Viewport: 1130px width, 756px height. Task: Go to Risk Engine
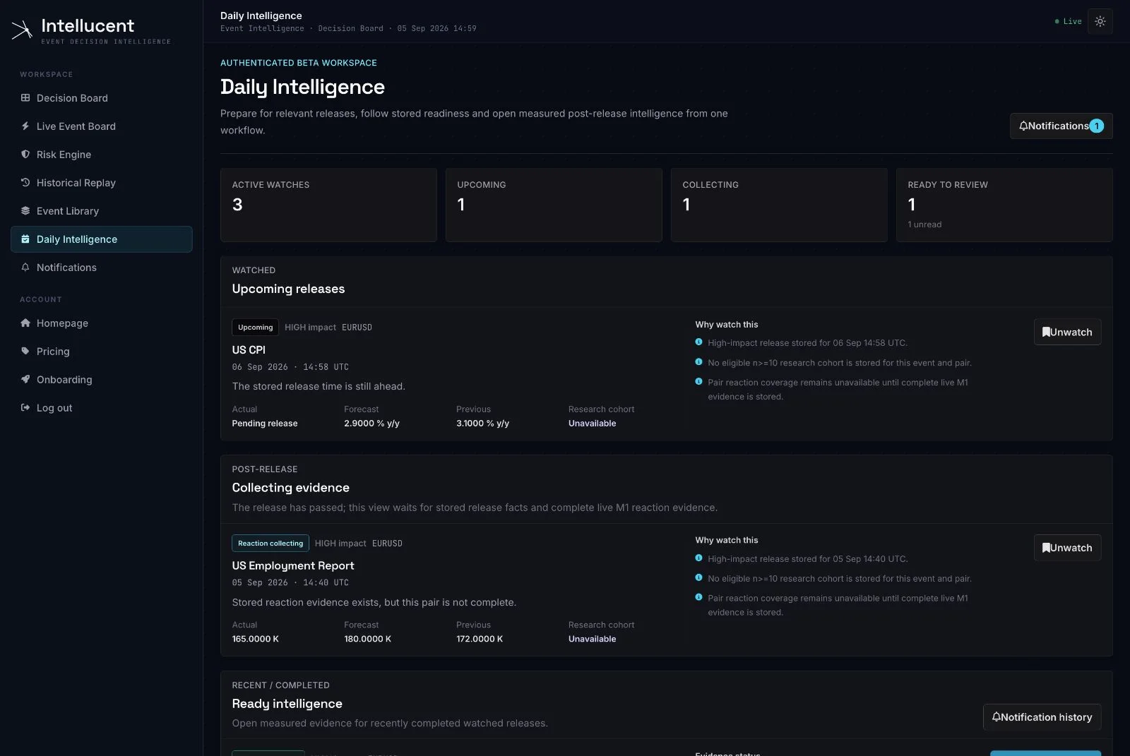[102, 155]
